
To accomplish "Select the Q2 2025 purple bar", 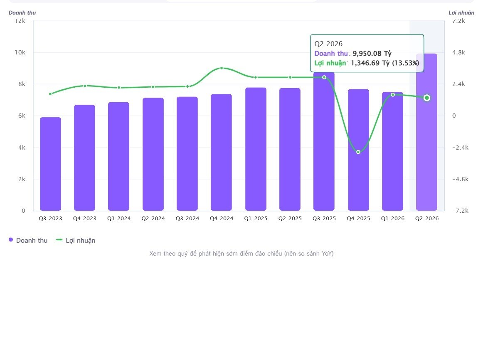I will point(290,149).
